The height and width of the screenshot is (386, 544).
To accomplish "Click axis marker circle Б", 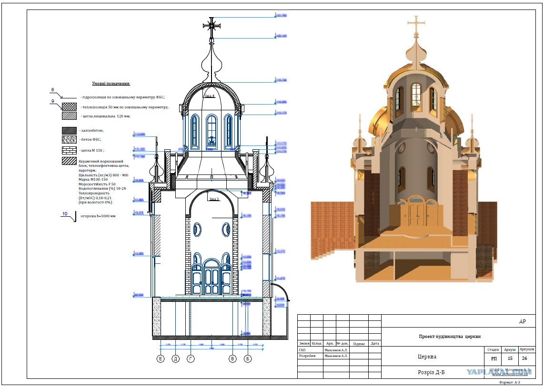I will [x=248, y=358].
